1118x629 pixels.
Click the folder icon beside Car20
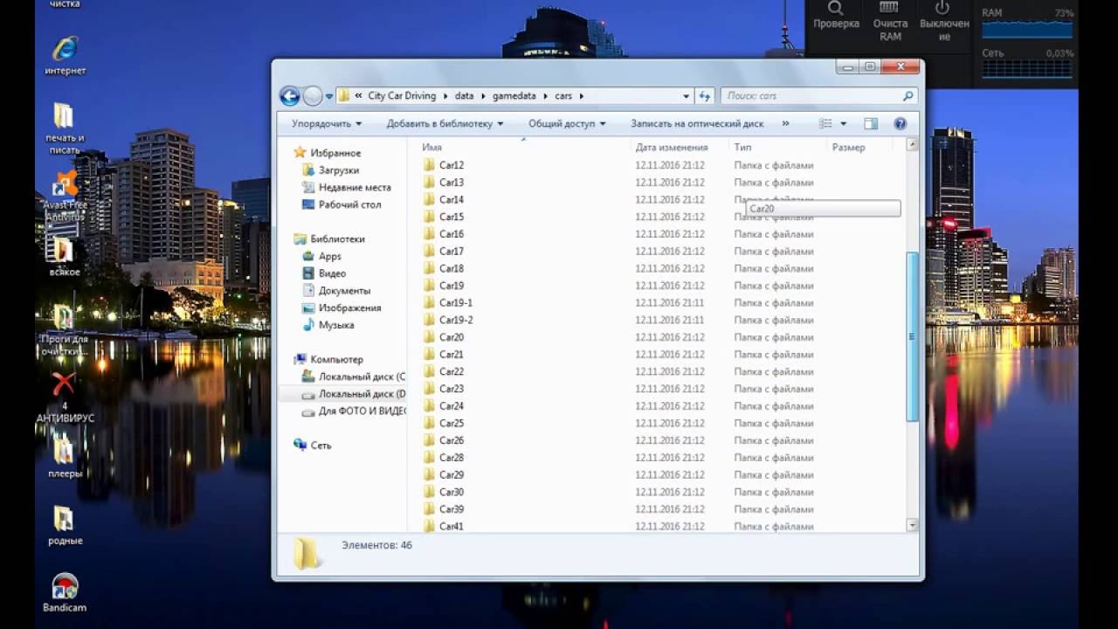point(429,337)
